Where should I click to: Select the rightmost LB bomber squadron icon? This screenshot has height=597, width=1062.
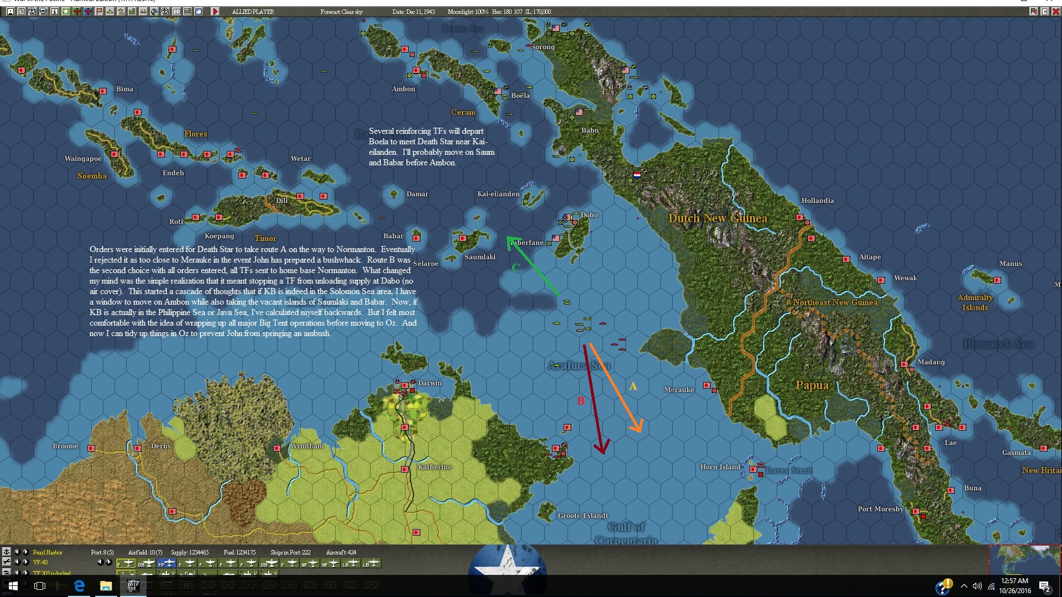pyautogui.click(x=372, y=563)
